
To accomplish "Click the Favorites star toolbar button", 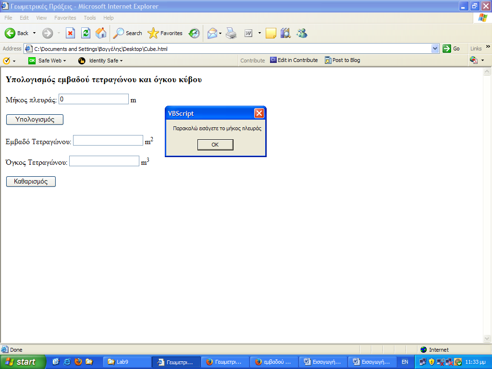I will (165, 33).
